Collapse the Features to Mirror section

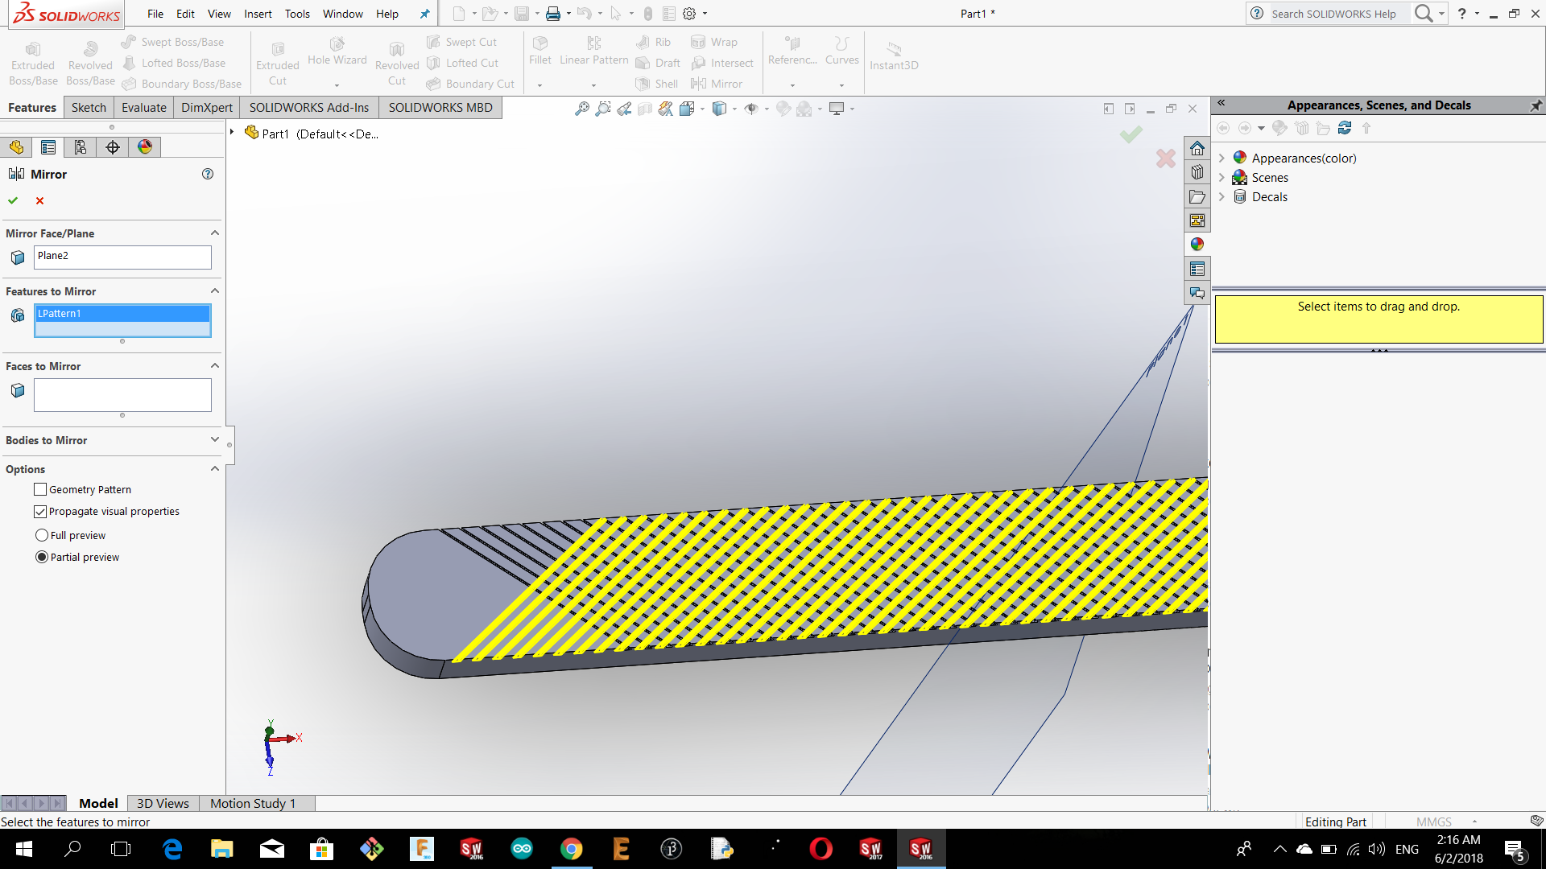(x=215, y=291)
